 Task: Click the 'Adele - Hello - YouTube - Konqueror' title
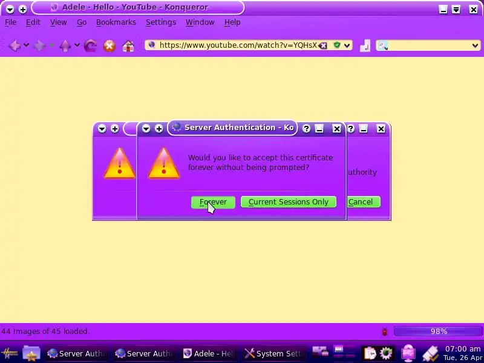[135, 7]
